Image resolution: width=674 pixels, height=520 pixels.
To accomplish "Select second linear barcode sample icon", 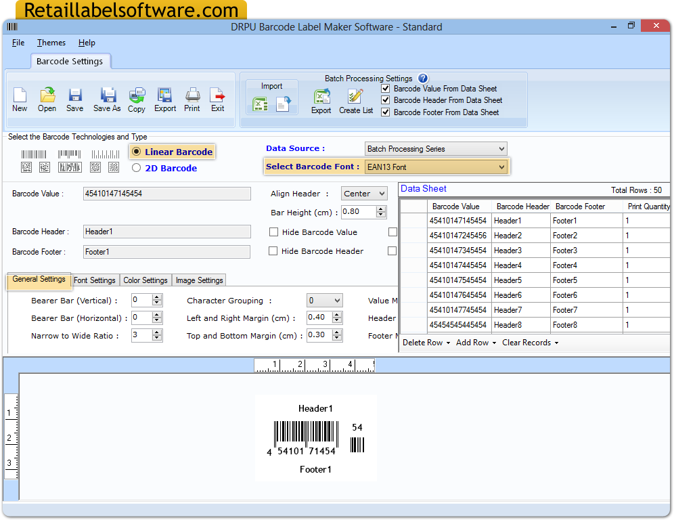I will tap(69, 154).
